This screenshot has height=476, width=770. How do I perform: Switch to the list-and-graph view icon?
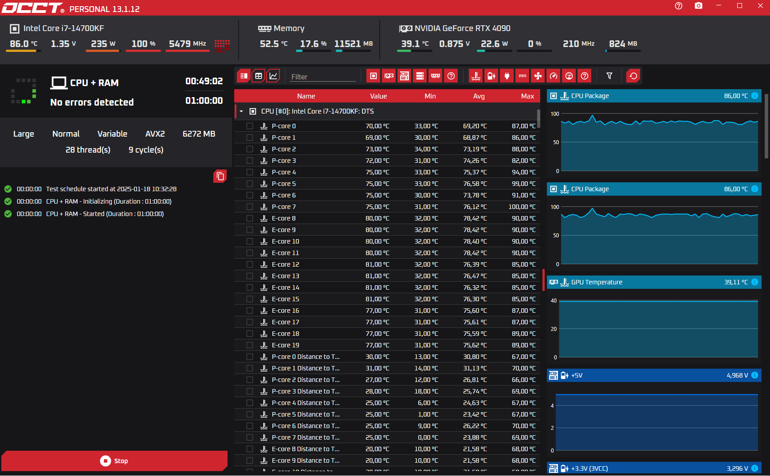pos(244,76)
